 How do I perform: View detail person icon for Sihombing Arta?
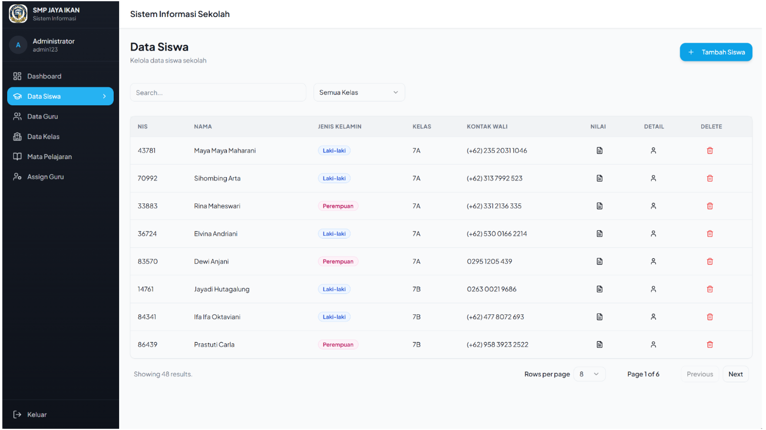click(653, 178)
